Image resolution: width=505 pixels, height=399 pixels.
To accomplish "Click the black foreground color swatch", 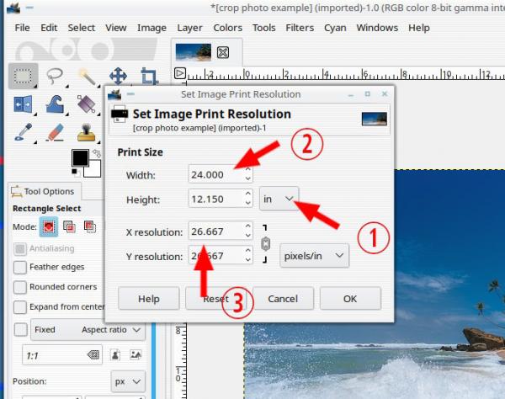I will pos(80,158).
